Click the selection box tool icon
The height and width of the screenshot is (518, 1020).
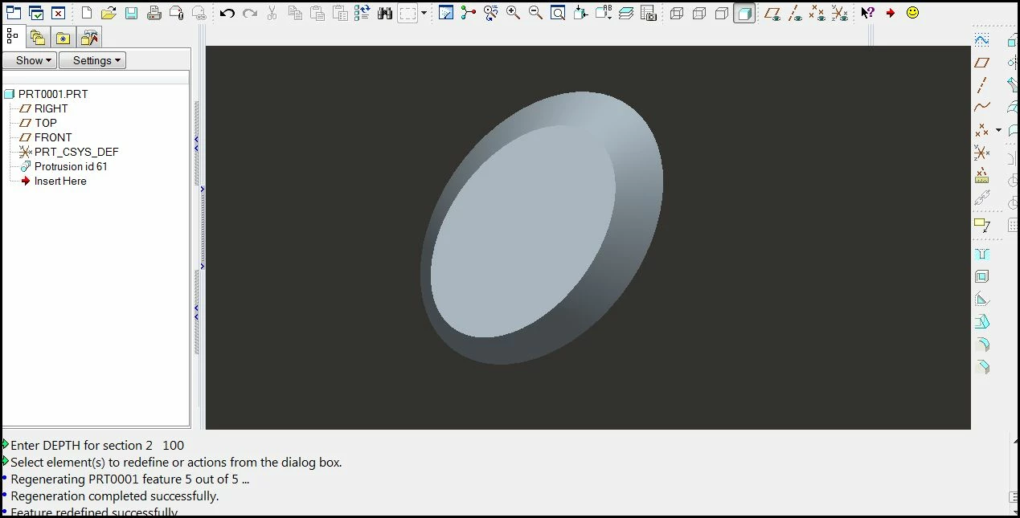point(409,13)
